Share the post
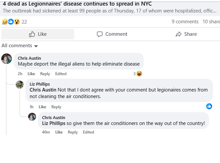Screen dimensions: 220x163 (186, 34)
